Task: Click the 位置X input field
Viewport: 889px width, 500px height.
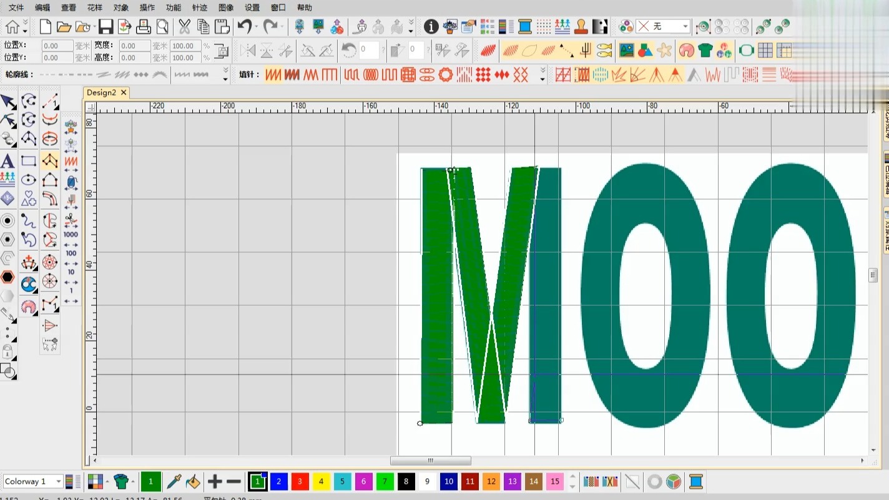Action: [x=57, y=46]
